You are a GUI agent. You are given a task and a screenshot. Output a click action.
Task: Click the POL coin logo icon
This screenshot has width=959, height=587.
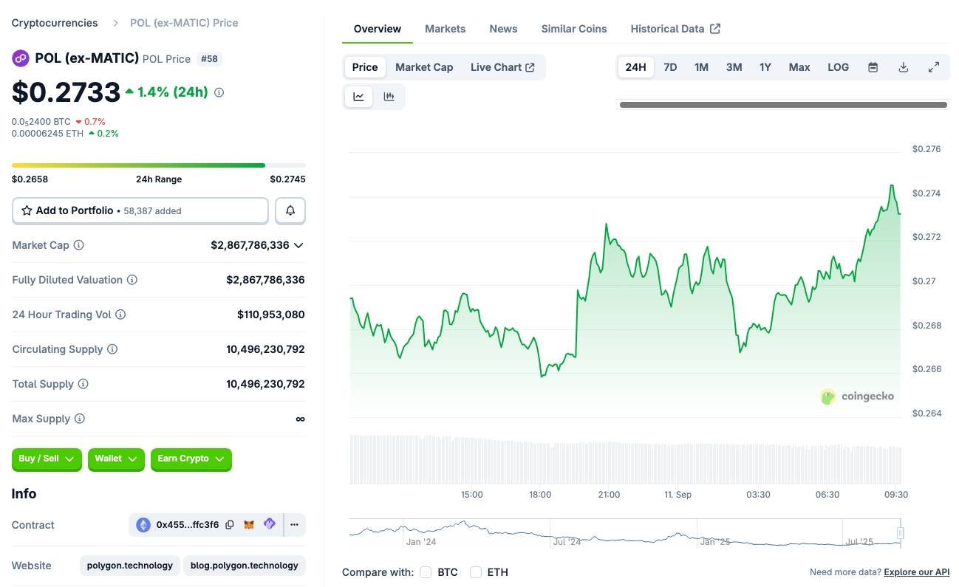coord(21,58)
